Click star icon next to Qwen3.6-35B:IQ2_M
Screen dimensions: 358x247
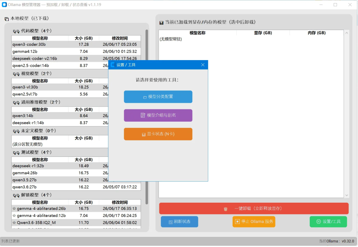14,223
